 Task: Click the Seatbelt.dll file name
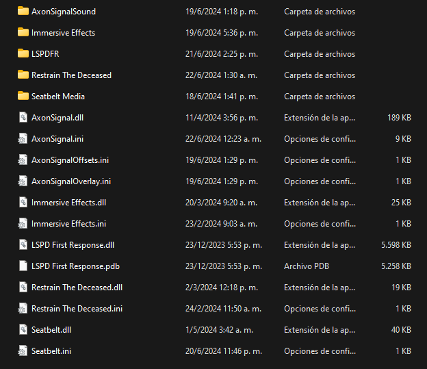[51, 330]
